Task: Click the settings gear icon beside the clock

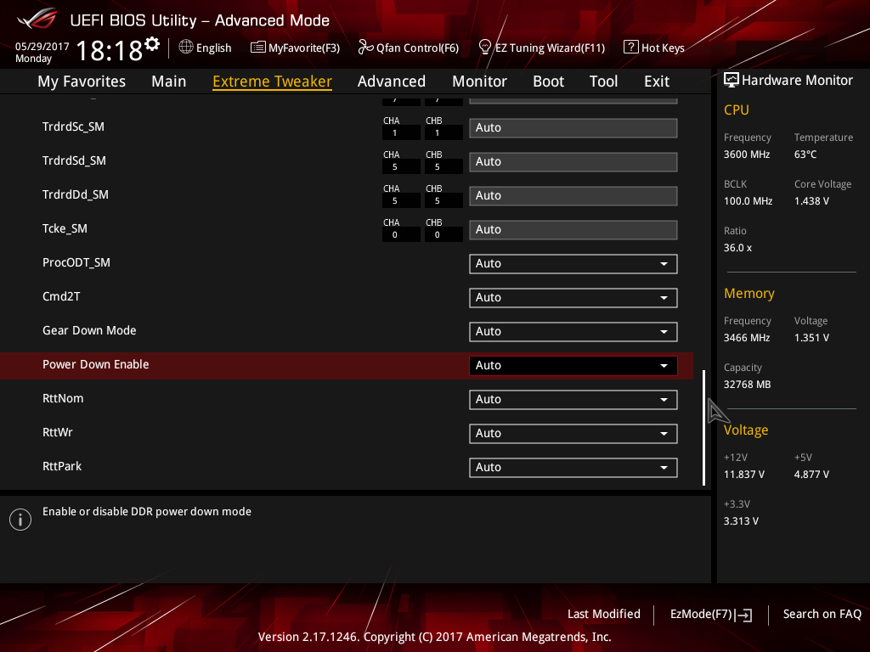Action: pos(152,44)
